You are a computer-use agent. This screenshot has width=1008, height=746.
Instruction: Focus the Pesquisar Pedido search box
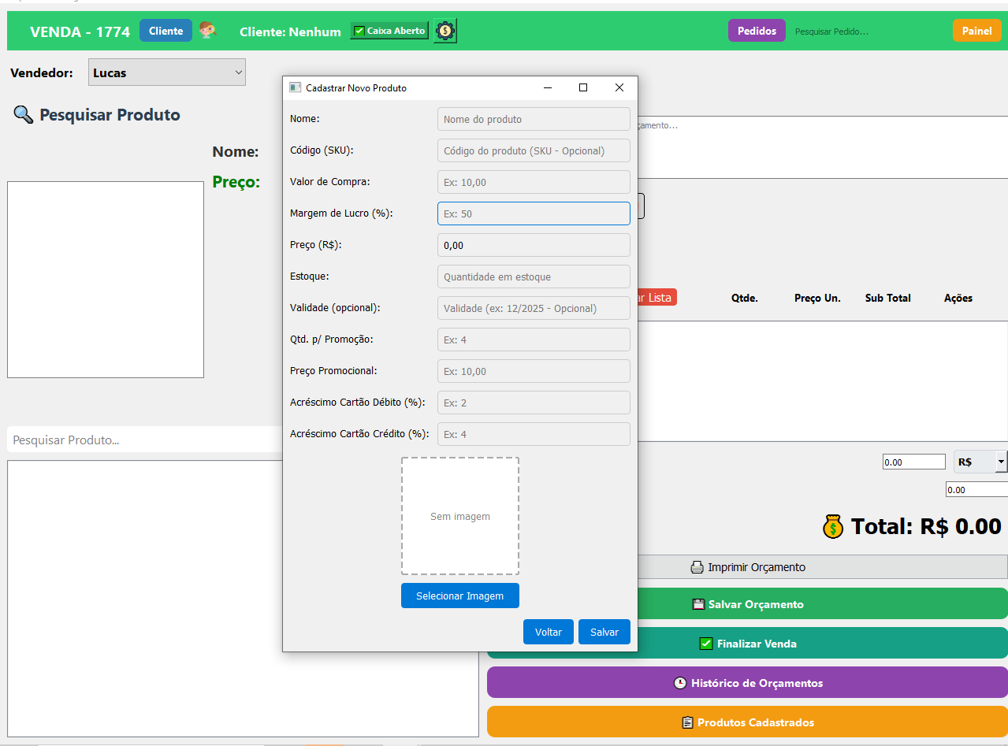[x=867, y=32]
